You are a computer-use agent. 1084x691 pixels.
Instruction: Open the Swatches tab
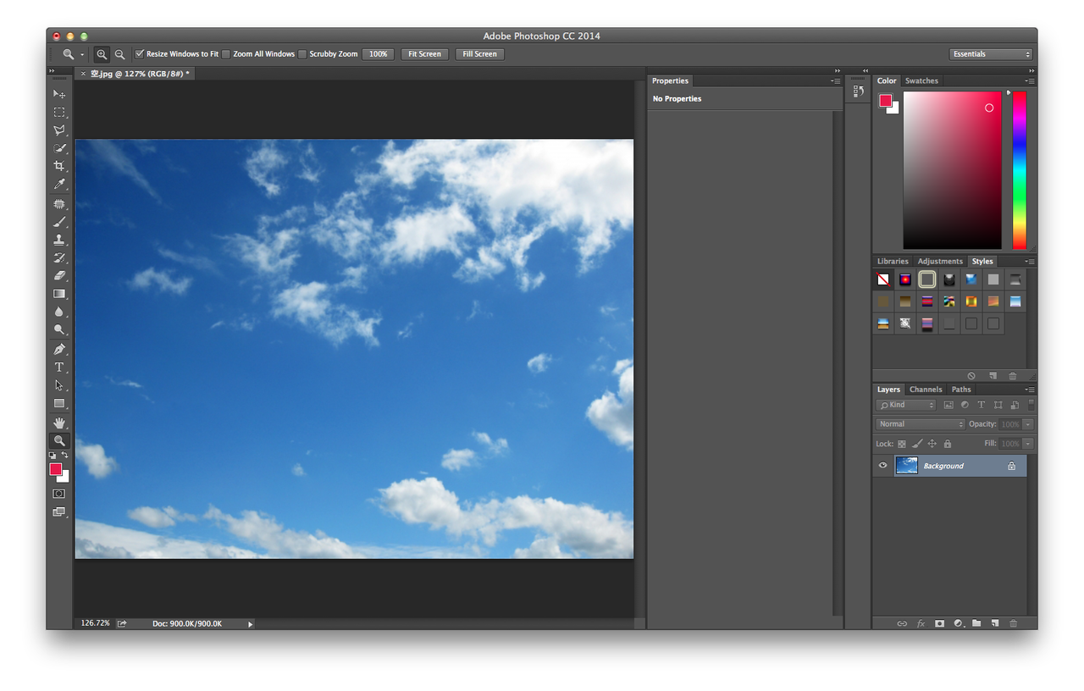coord(921,81)
